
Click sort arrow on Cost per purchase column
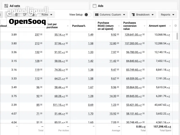coord(68,26)
